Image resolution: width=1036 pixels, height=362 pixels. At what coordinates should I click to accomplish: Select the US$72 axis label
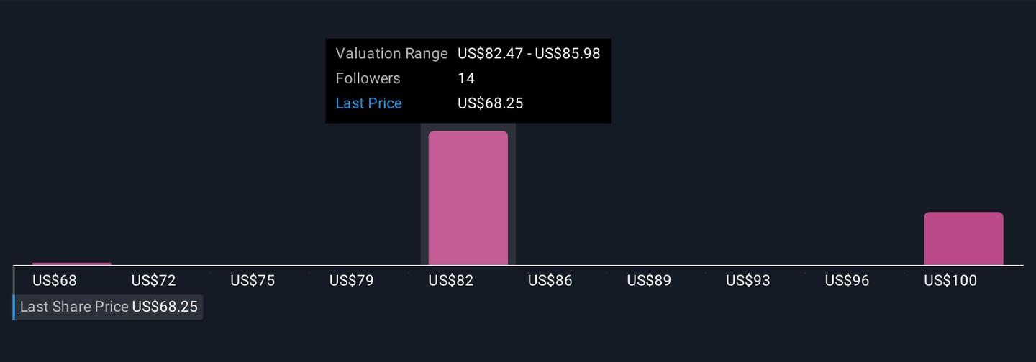coord(154,280)
